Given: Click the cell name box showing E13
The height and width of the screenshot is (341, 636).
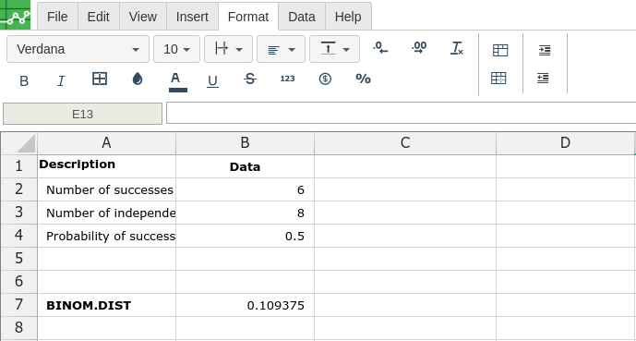Looking at the screenshot, I should tap(82, 114).
